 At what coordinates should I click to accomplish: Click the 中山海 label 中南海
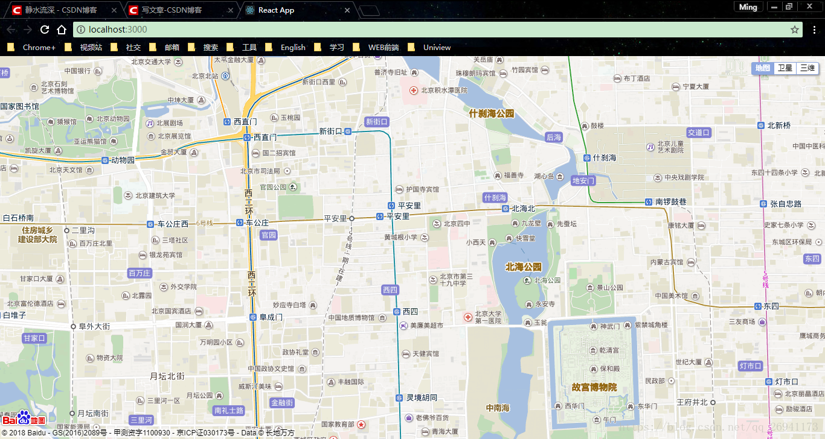click(498, 408)
